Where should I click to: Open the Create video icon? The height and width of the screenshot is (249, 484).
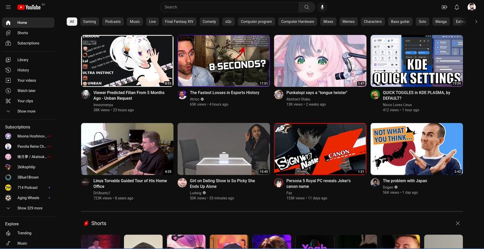pos(444,7)
